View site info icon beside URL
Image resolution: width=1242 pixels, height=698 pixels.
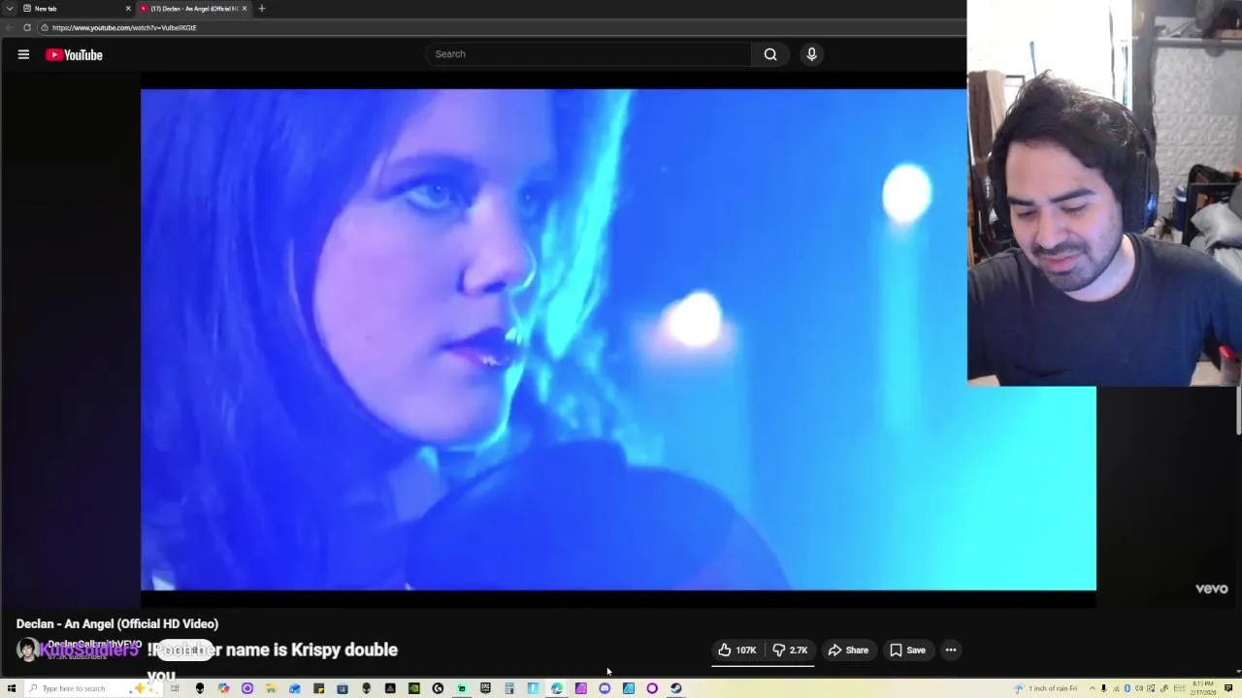pyautogui.click(x=44, y=27)
